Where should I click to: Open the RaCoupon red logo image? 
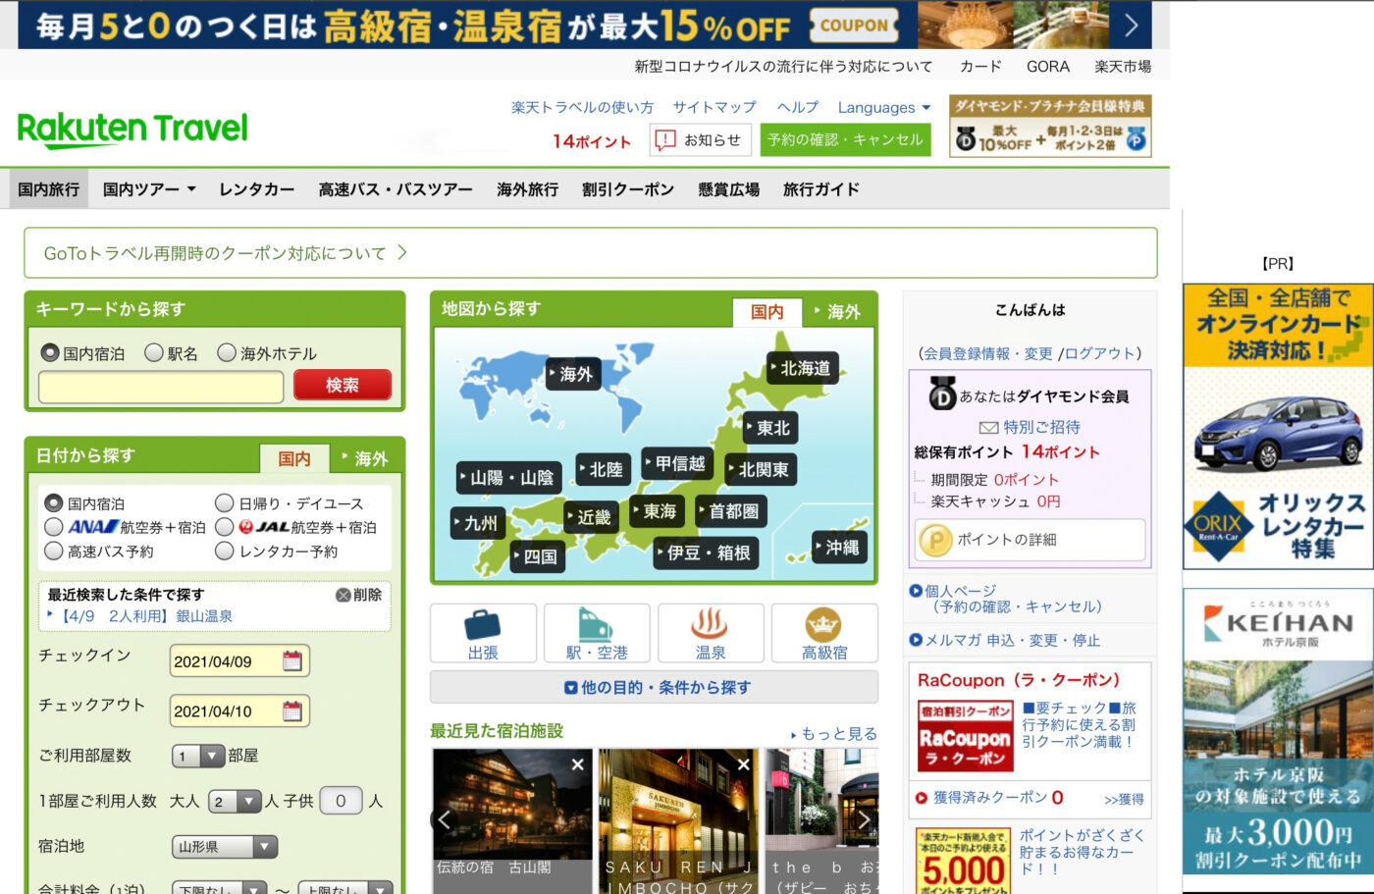[x=965, y=735]
